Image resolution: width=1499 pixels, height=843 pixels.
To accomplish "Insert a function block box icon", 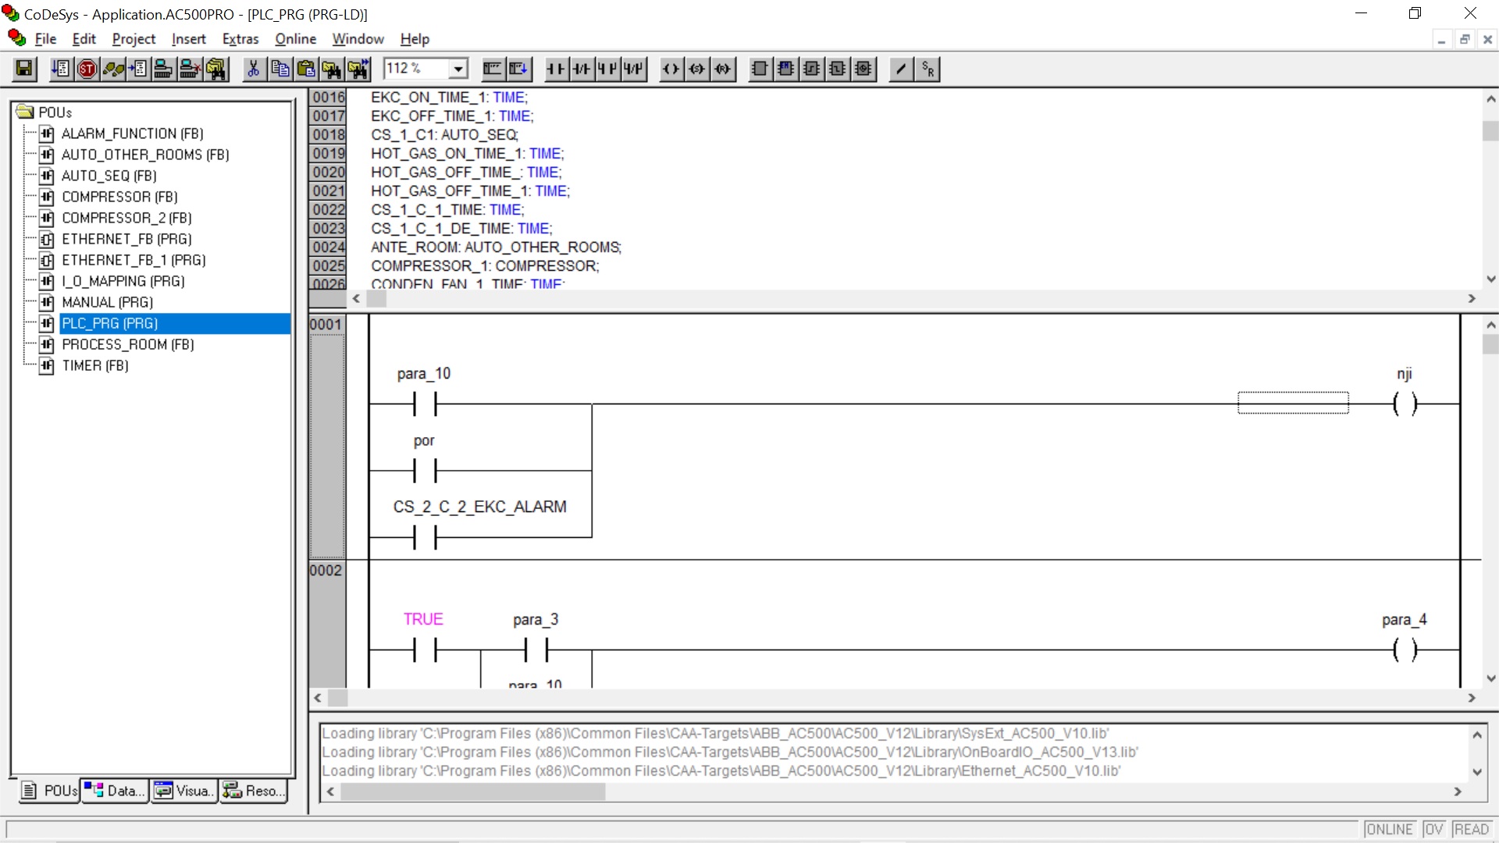I will (759, 69).
